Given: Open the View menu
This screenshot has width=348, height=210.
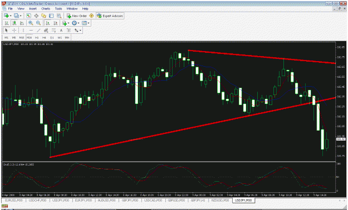Looking at the screenshot, I should pos(21,9).
